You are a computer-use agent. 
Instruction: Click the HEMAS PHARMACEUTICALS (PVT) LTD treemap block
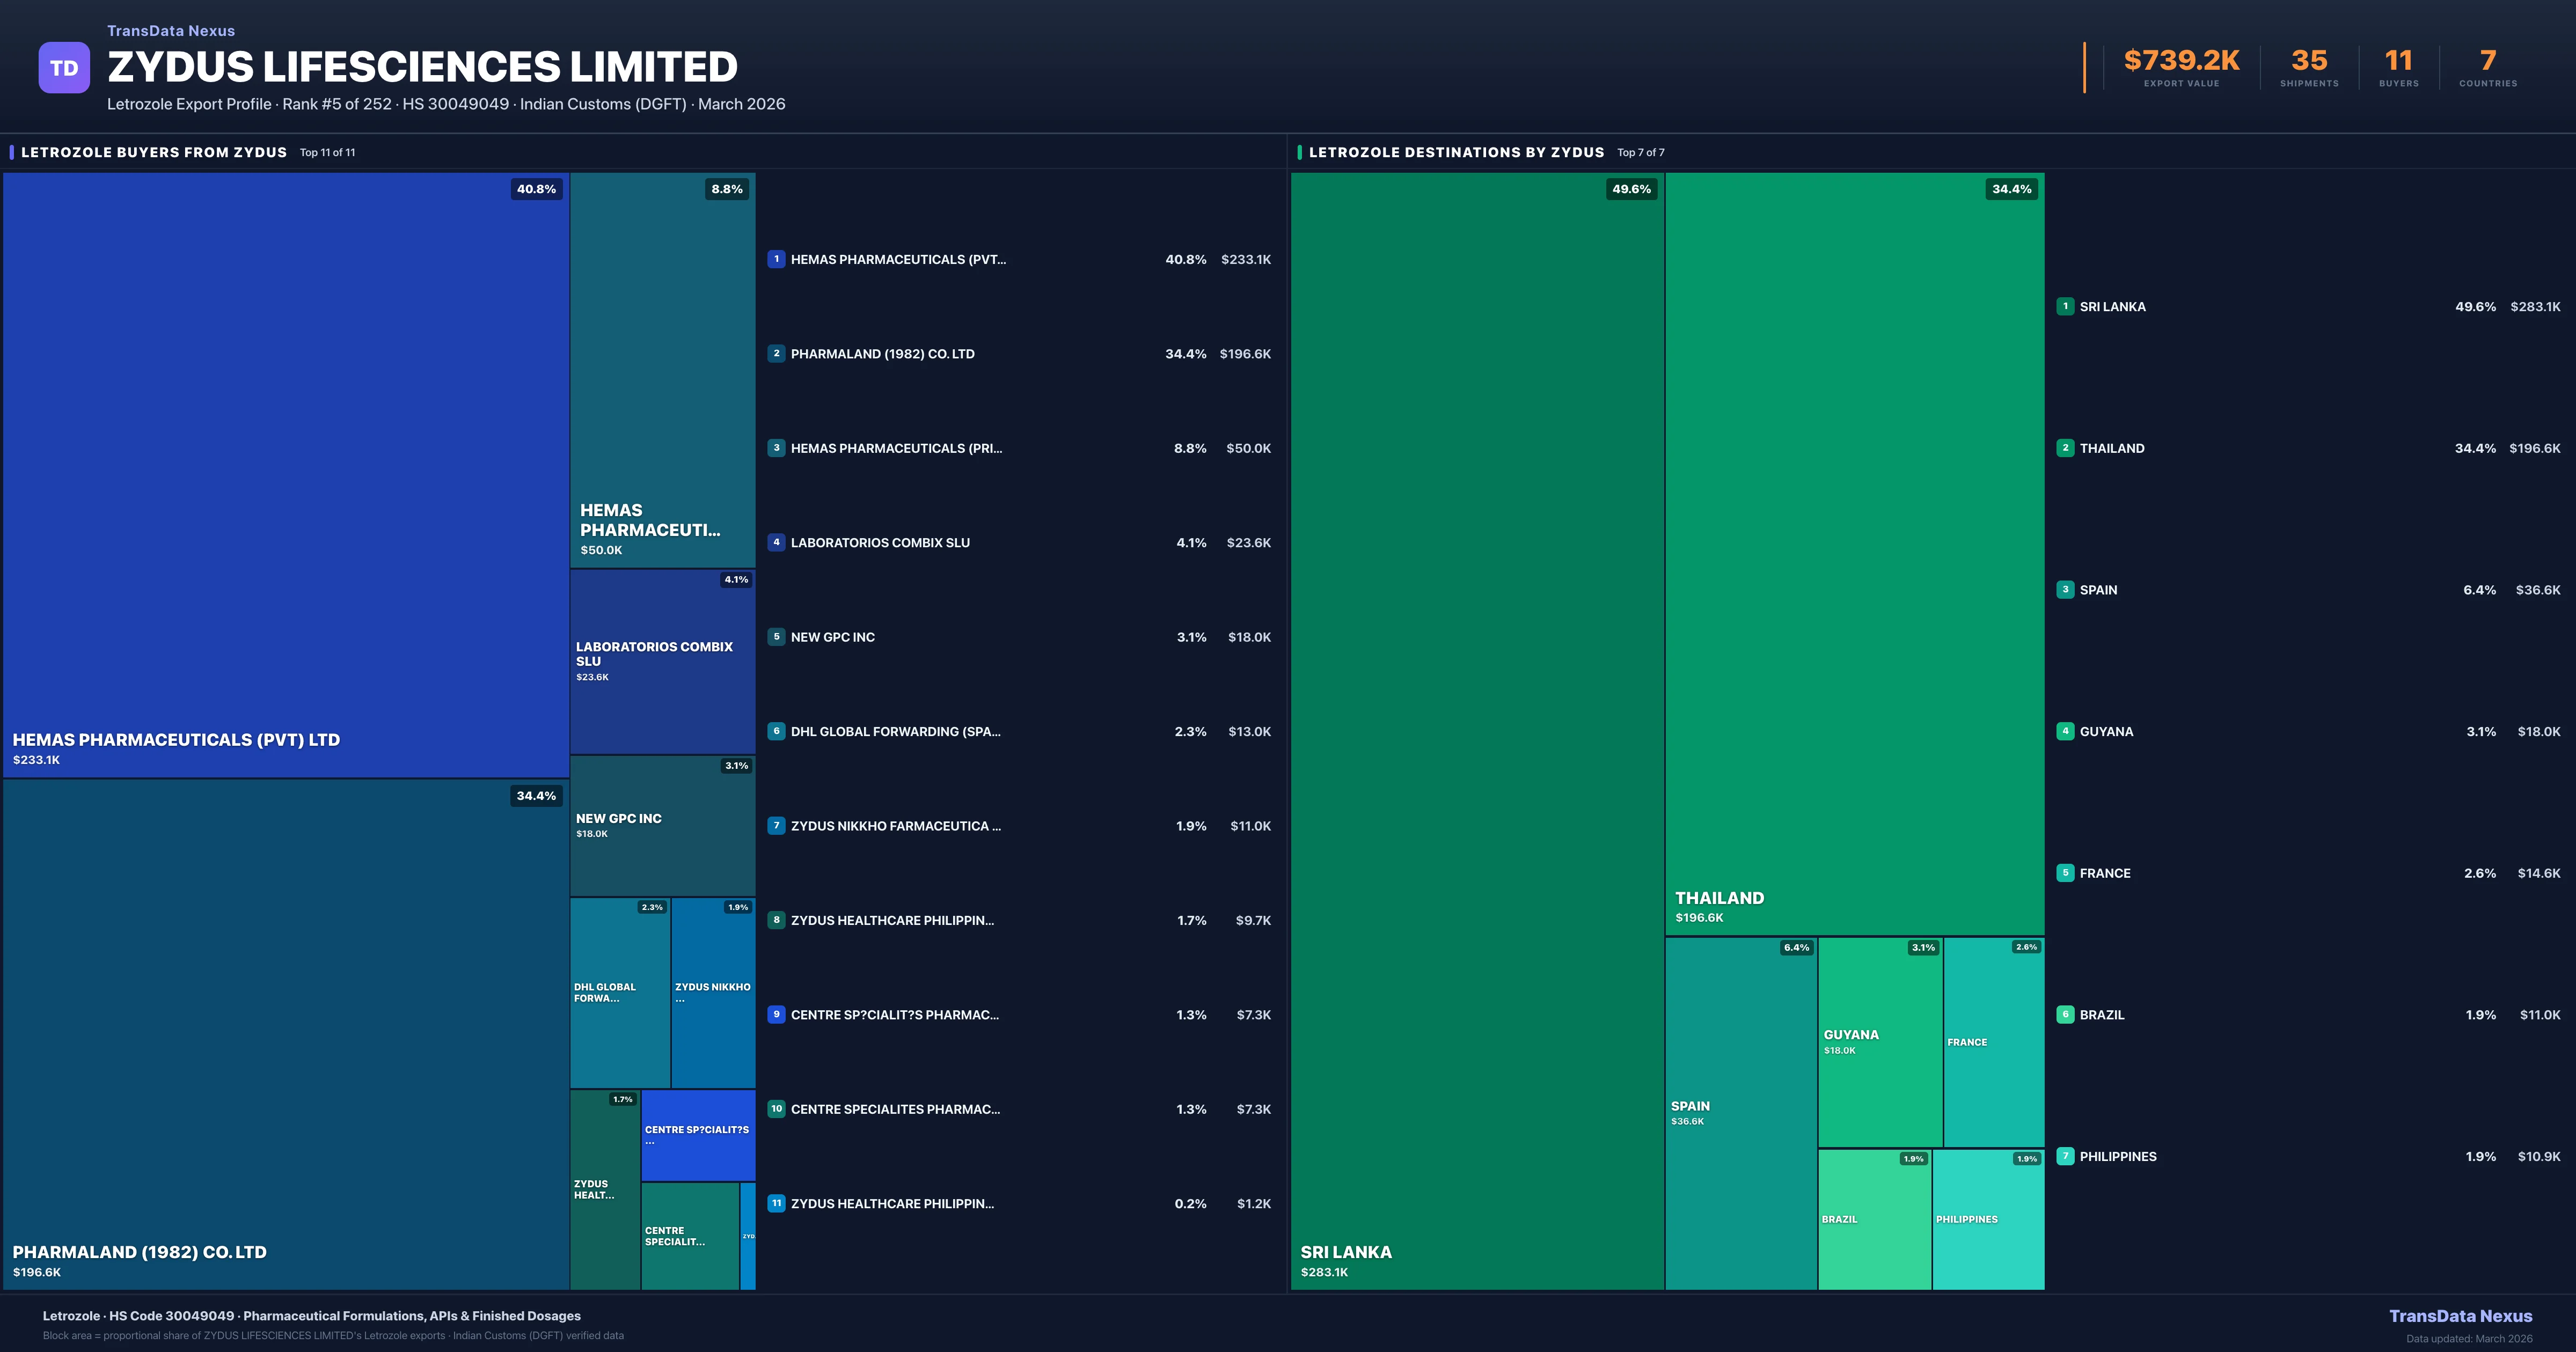pyautogui.click(x=285, y=470)
